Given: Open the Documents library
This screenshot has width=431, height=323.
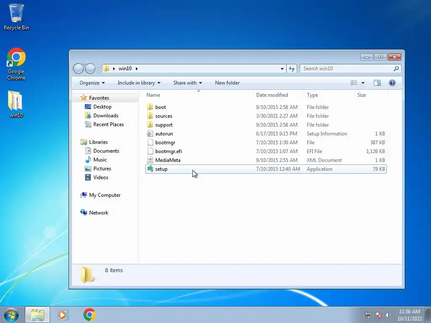Looking at the screenshot, I should 106,151.
